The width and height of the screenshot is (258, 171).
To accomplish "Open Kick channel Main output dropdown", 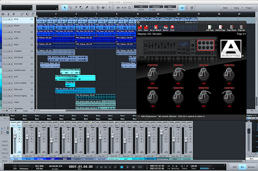I will coord(16,119).
